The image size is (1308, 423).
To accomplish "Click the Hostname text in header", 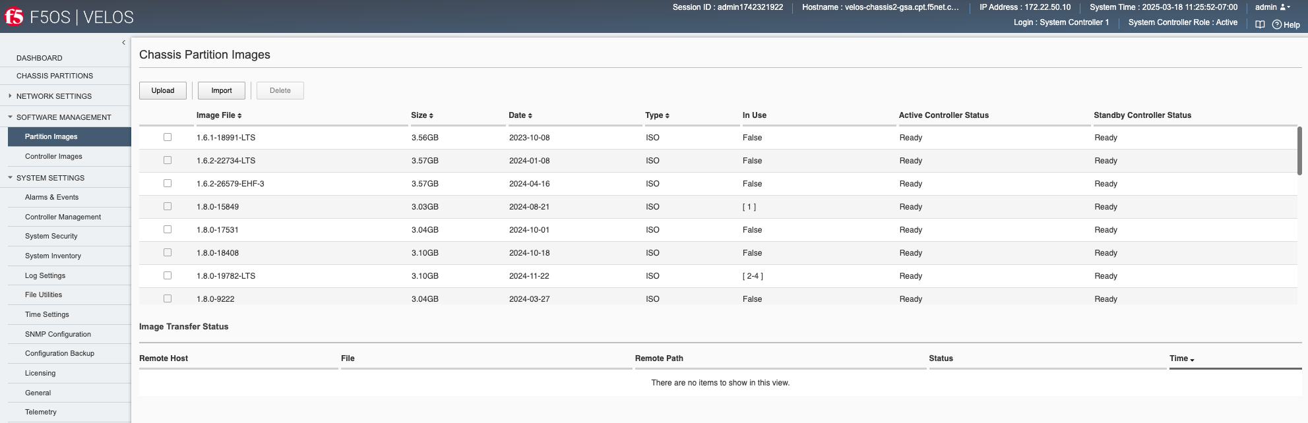I will (881, 7).
